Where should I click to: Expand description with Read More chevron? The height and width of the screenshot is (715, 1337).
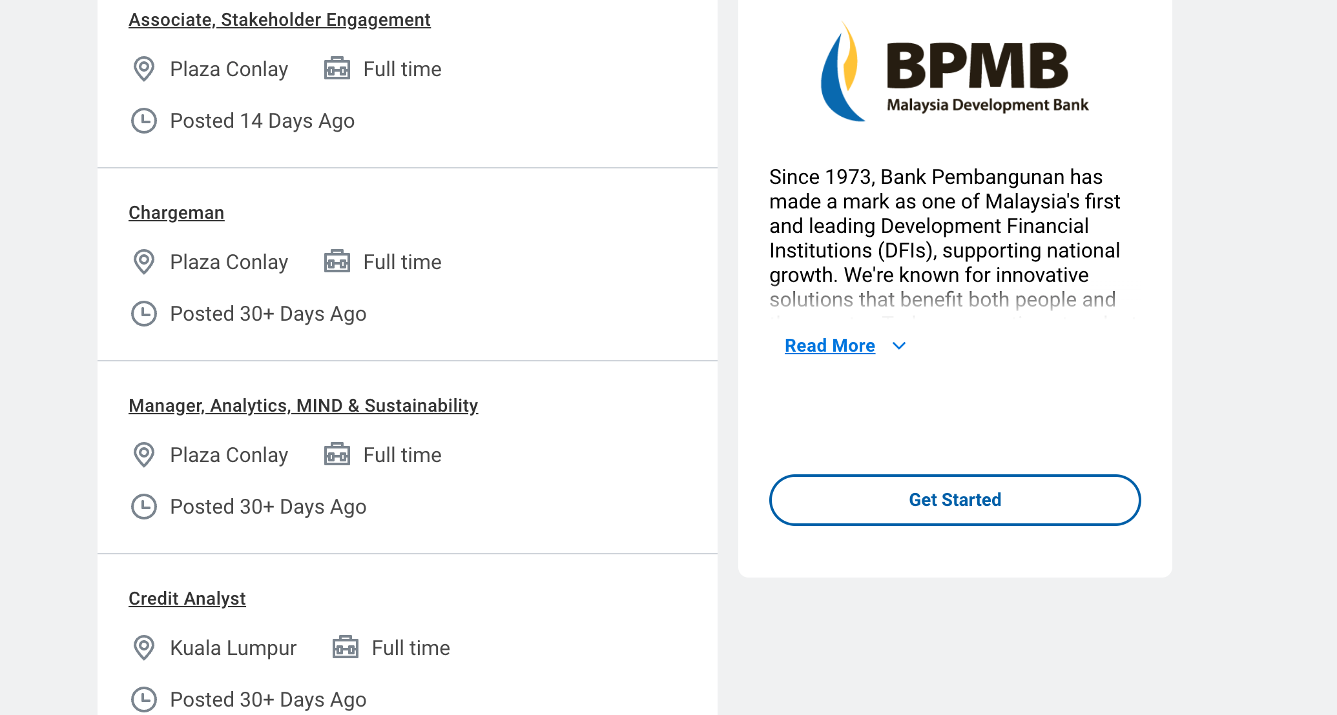coord(899,346)
